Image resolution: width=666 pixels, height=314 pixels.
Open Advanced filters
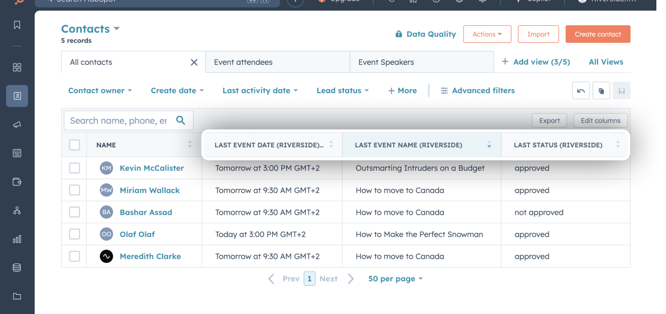click(x=478, y=91)
